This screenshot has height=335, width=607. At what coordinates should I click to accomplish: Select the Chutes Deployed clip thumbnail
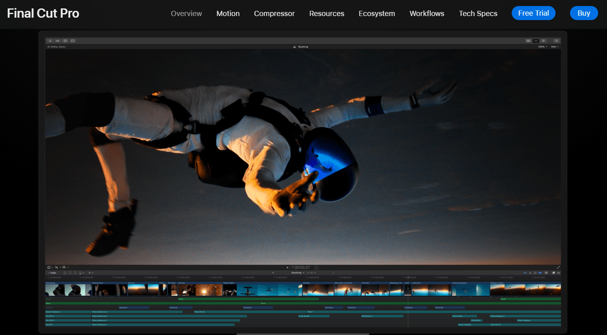[471, 289]
